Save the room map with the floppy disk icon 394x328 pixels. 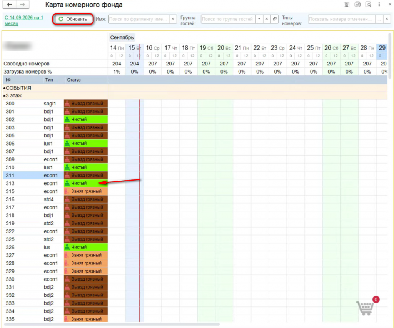347,5
